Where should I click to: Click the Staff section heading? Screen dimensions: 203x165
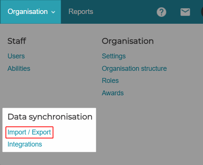pyautogui.click(x=17, y=41)
